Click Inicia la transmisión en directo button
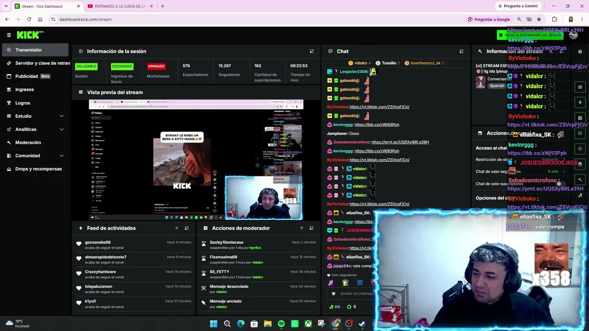The width and height of the screenshot is (589, 331). pyautogui.click(x=530, y=35)
